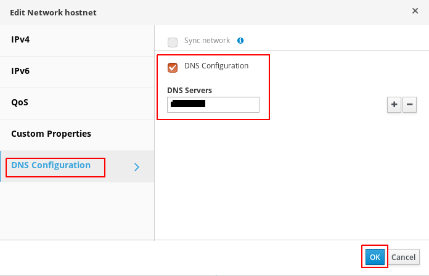Open the IPv4 tab
The height and width of the screenshot is (276, 429).
coord(77,41)
